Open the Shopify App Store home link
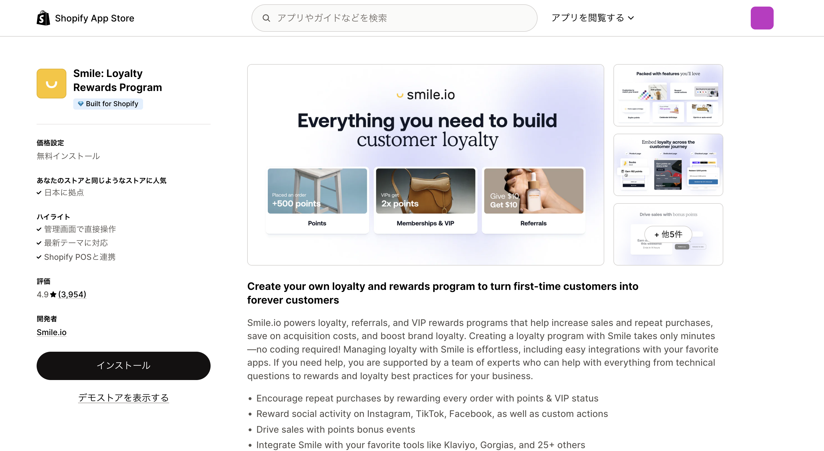 (x=86, y=18)
